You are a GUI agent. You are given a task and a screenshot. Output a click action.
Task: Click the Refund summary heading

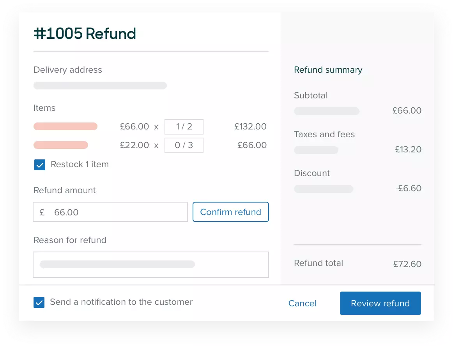[x=328, y=70]
